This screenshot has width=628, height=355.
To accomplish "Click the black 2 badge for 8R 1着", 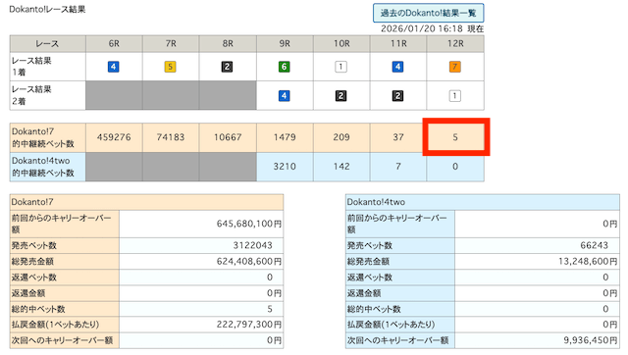I will click(227, 67).
